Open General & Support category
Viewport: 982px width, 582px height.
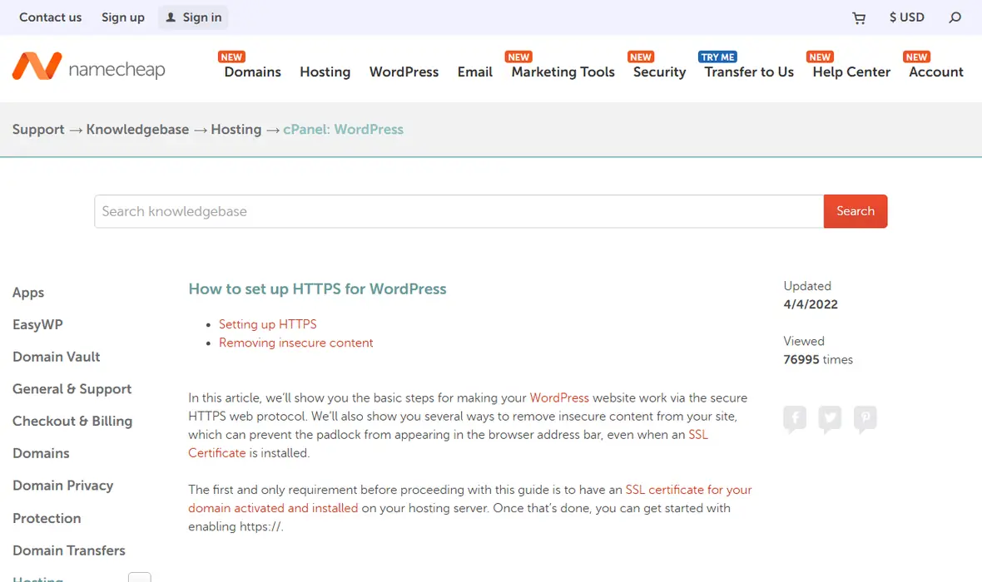[x=72, y=389]
